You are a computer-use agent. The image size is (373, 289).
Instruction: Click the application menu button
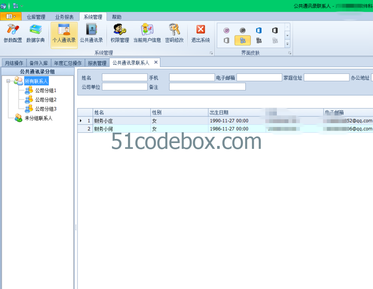[x=11, y=17]
